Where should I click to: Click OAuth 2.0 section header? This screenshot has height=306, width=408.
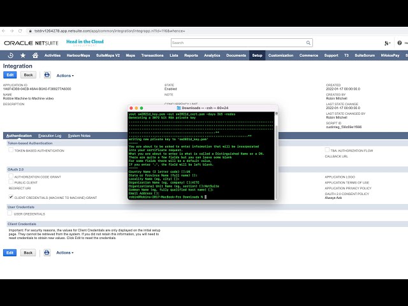click(15, 170)
